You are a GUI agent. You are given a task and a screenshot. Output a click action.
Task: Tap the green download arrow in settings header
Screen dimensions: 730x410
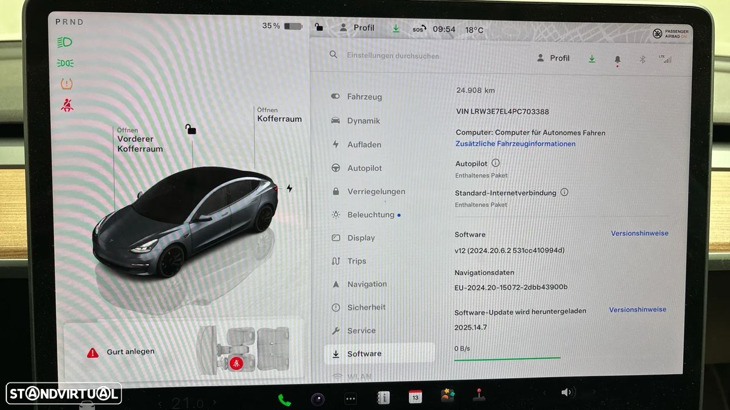592,59
